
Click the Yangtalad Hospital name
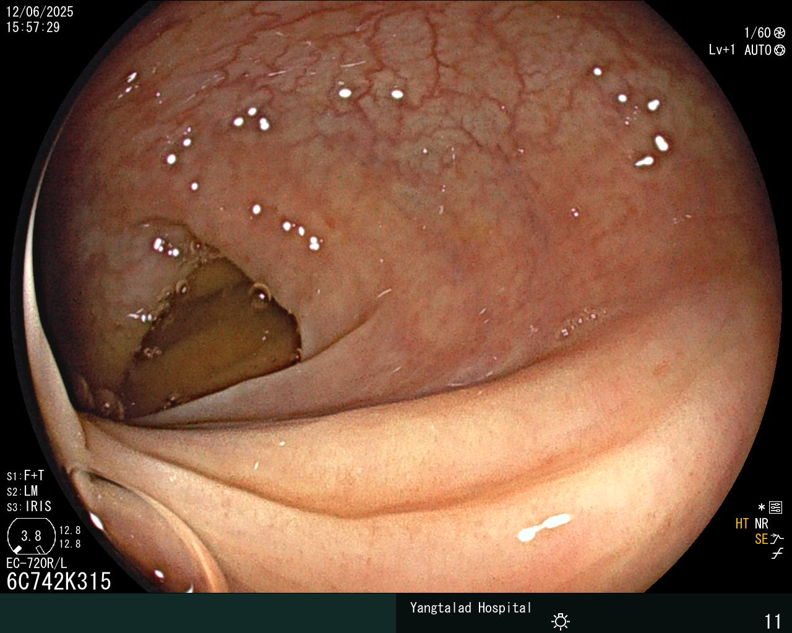(x=471, y=608)
